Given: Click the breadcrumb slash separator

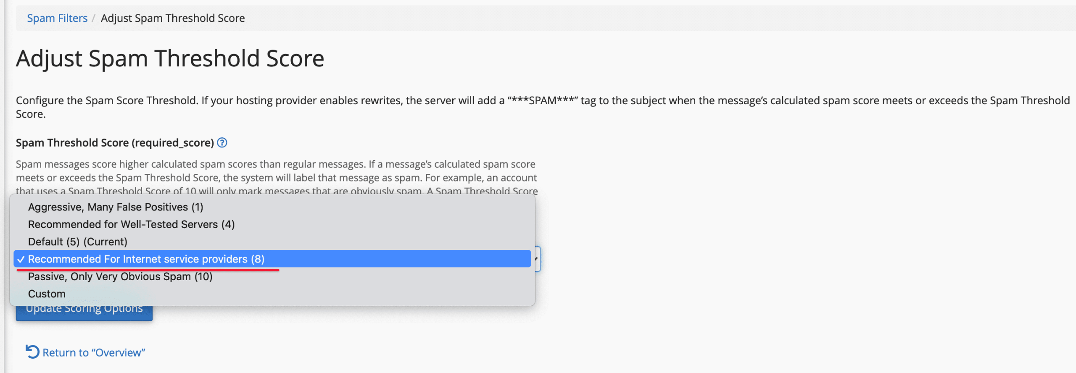Looking at the screenshot, I should [94, 18].
